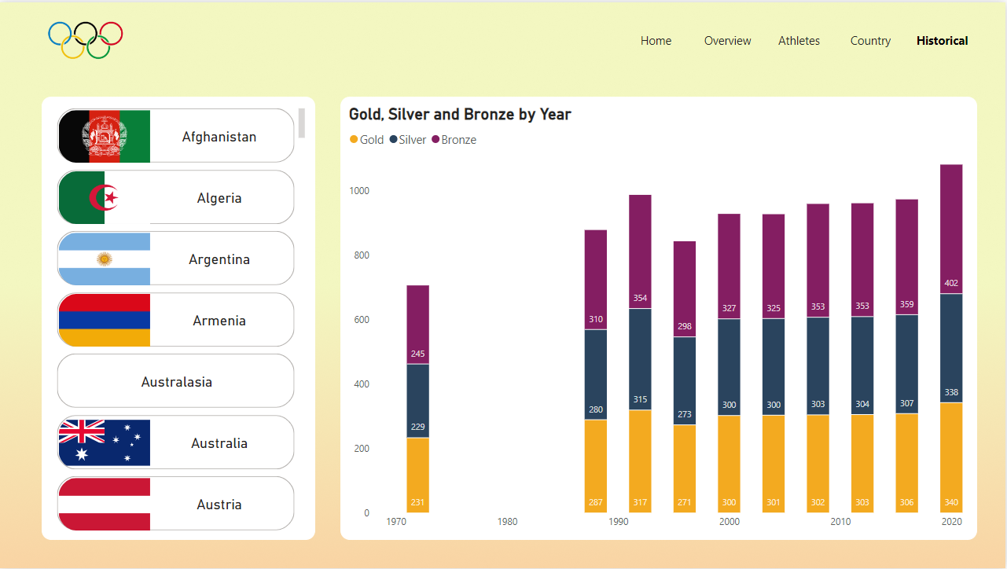Image resolution: width=1007 pixels, height=569 pixels.
Task: Select the gold bar segment labeled 231
Action: [x=418, y=475]
